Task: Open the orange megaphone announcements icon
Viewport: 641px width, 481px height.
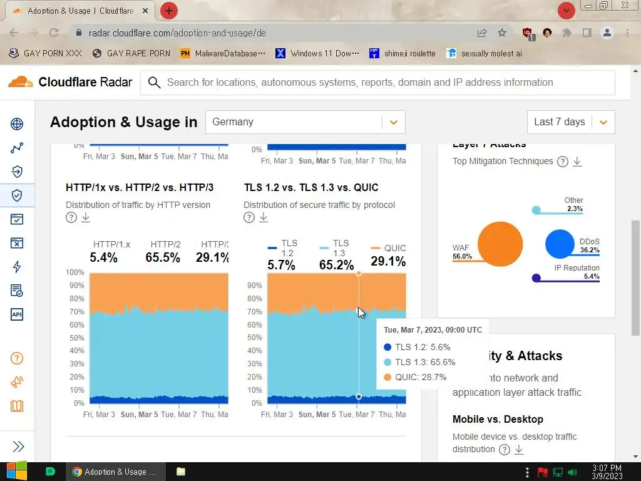Action: pyautogui.click(x=17, y=382)
